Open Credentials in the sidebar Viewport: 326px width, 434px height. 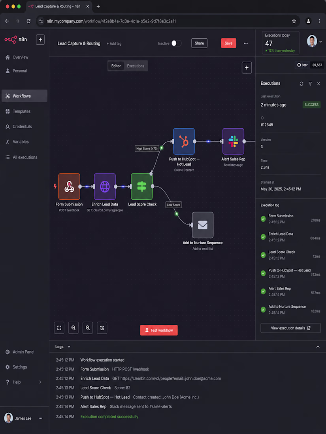(19, 127)
